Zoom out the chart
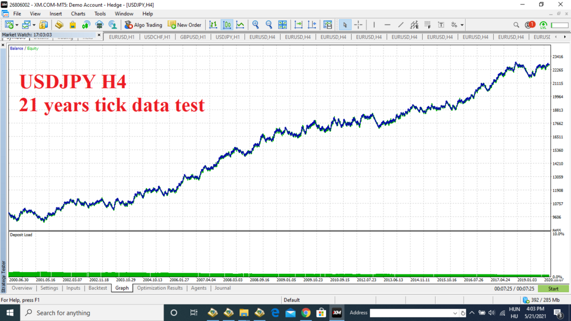 pos(269,25)
